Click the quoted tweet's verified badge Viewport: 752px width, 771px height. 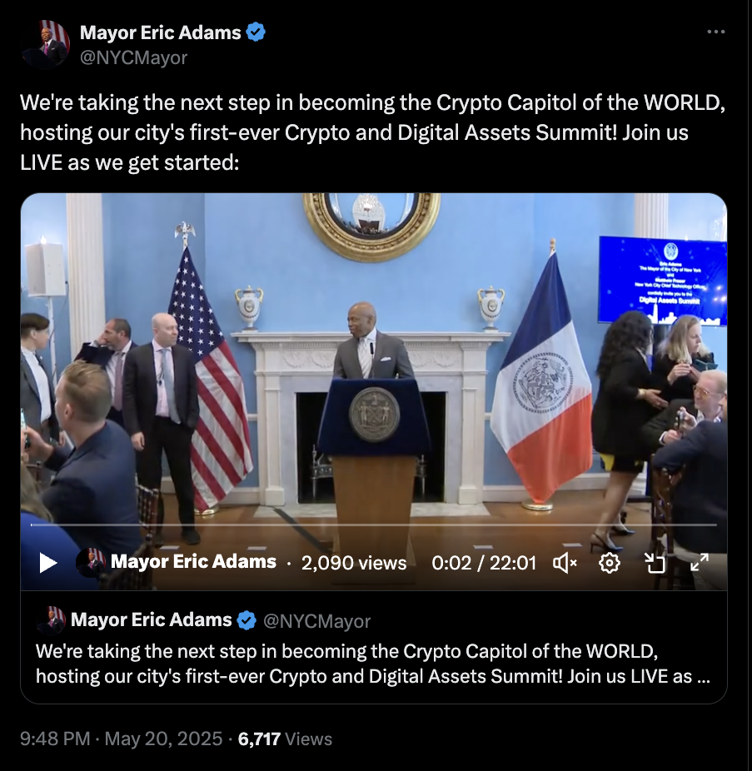[247, 620]
